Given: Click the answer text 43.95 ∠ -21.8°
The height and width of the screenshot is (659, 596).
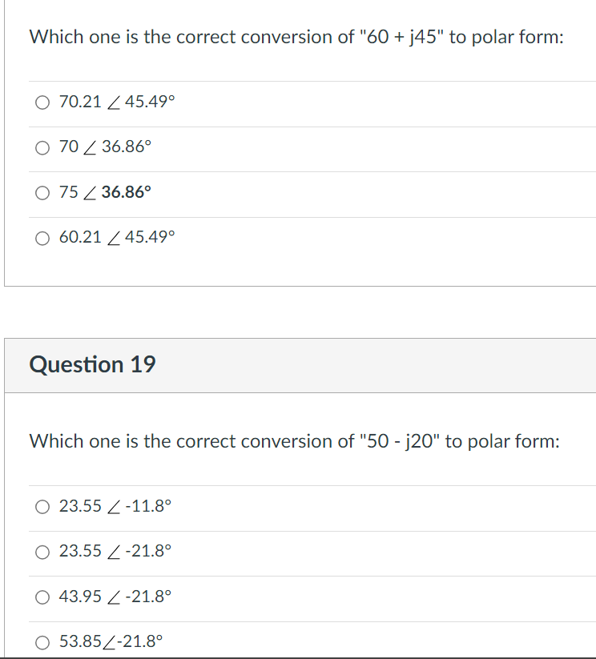Looking at the screenshot, I should coord(115,597).
